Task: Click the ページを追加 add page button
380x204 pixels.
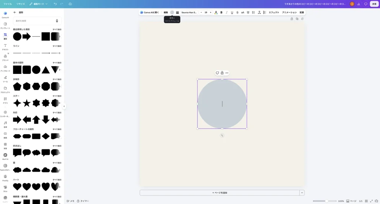Action: 220,192
